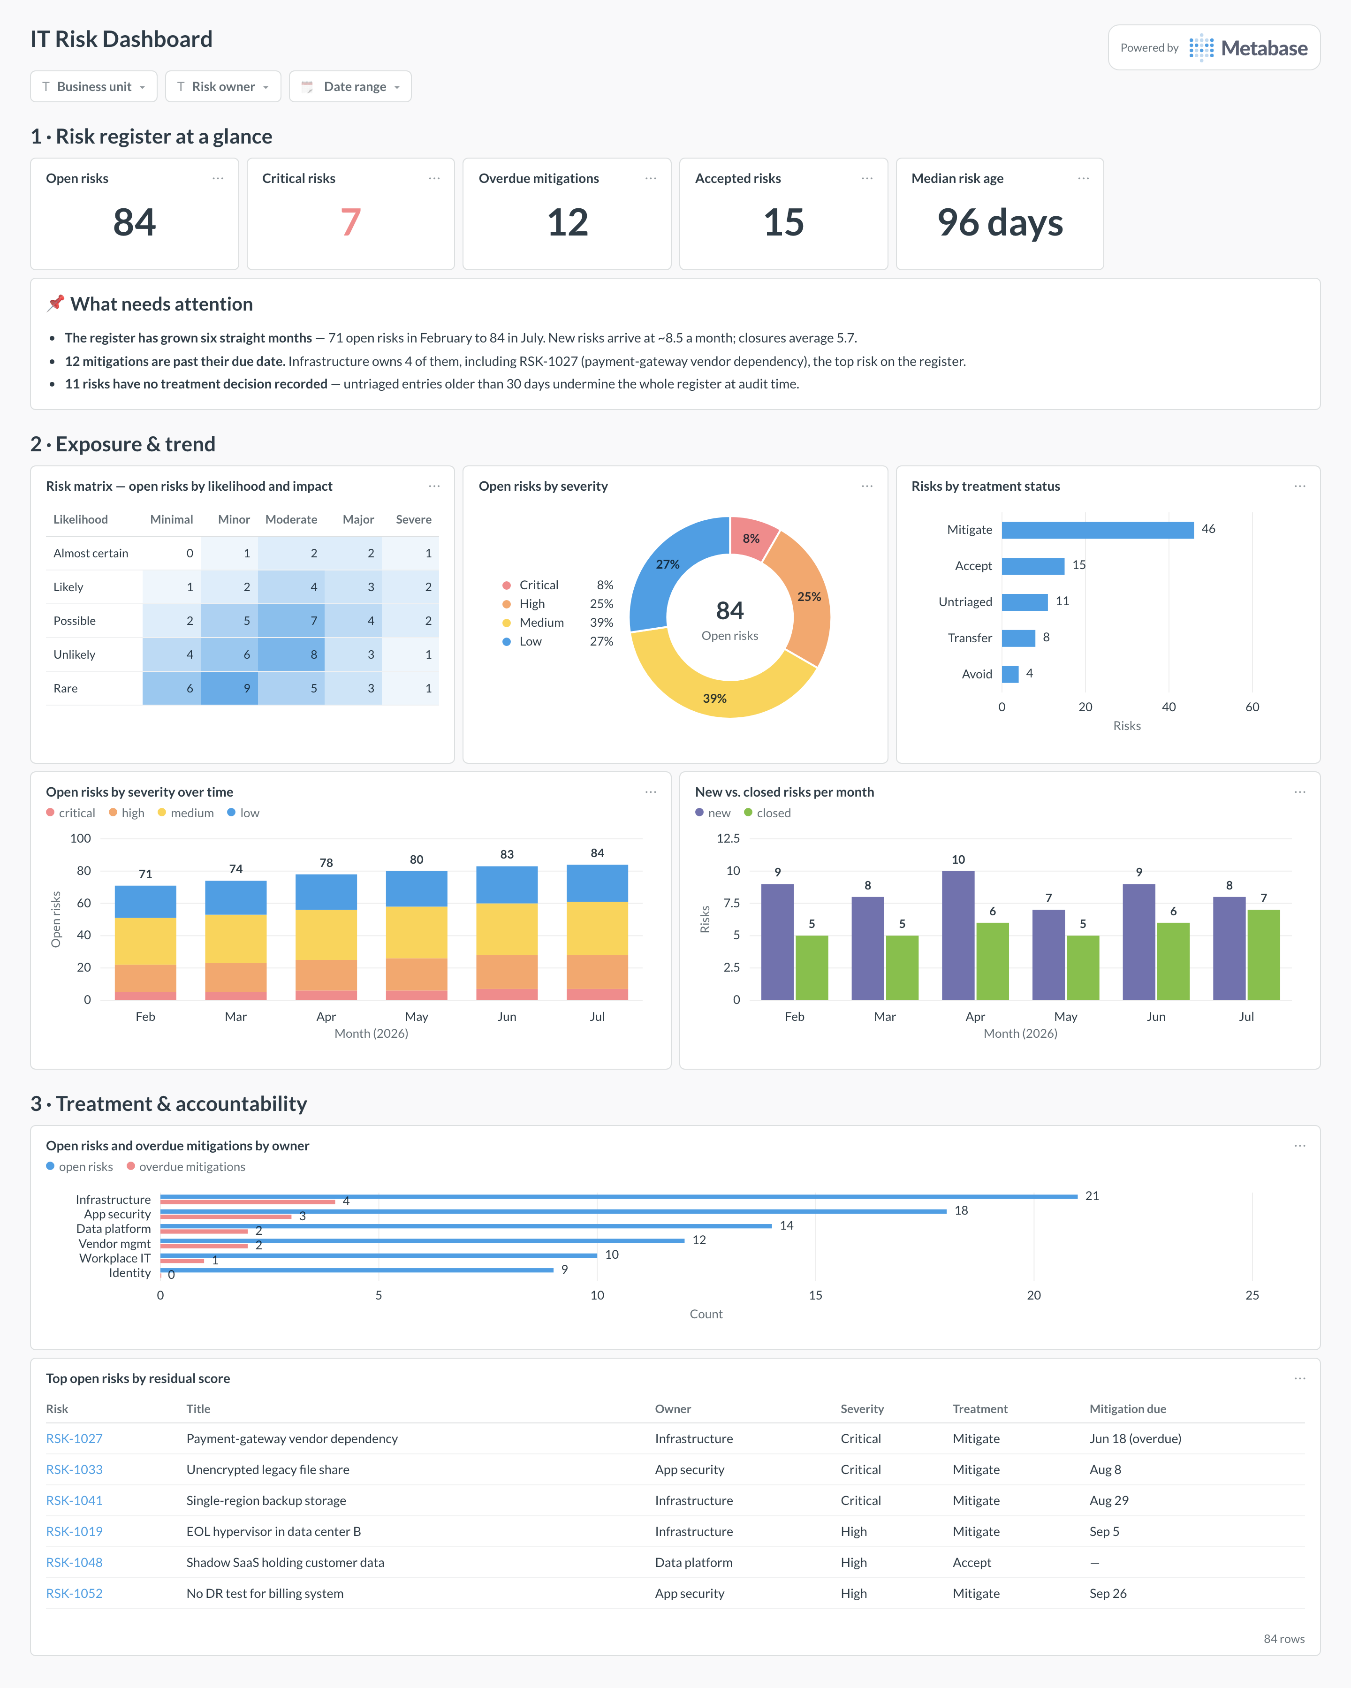Screen dimensions: 1351x1688
Task: Click the Infrastructure open risks bar labeled 21
Action: (619, 1197)
